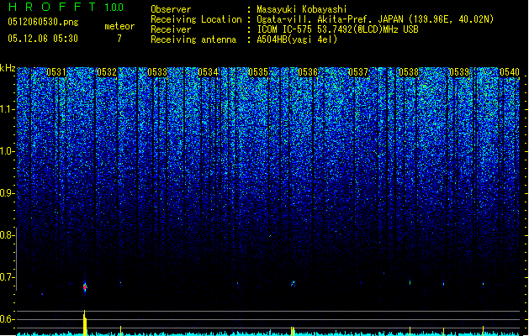Select the 0540 time marker
Image resolution: width=529 pixels, height=336 pixels.
[510, 72]
